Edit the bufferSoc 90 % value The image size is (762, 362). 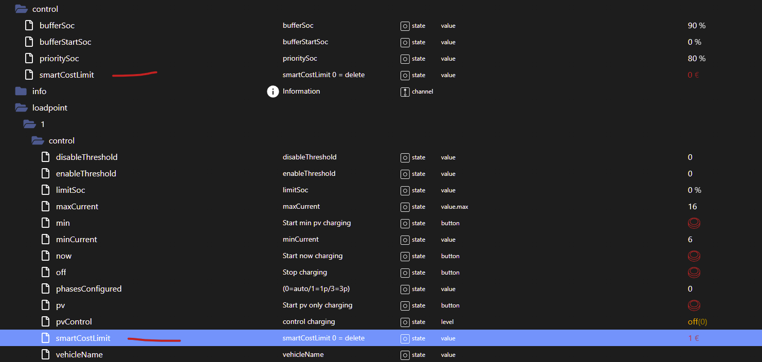696,26
